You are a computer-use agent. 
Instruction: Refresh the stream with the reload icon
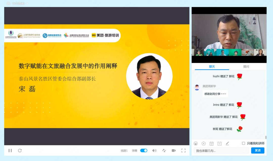tap(20, 150)
